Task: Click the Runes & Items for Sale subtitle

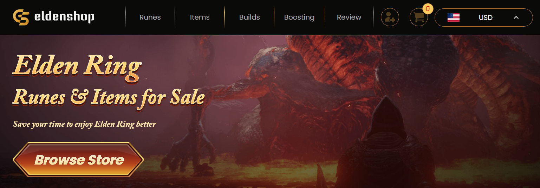Action: tap(109, 97)
